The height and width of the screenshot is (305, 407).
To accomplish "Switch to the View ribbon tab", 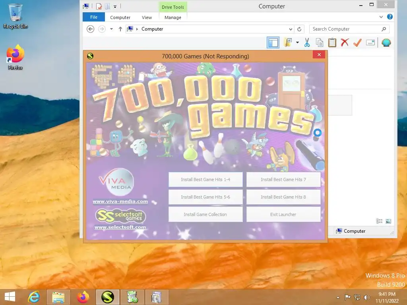I will [x=147, y=17].
